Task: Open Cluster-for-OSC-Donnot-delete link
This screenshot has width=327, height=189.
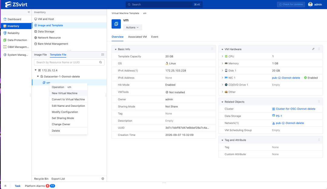Action: tap(296, 109)
